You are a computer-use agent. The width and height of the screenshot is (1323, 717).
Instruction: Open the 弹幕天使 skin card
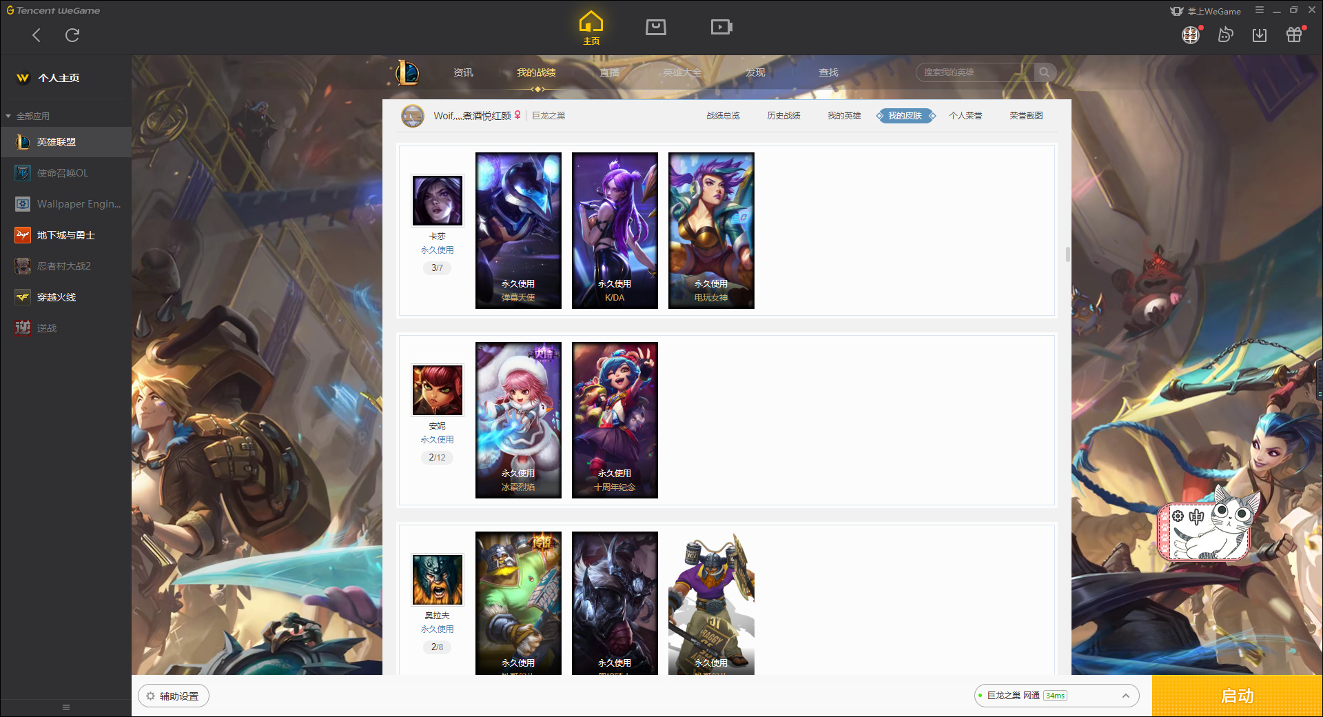[x=518, y=230]
